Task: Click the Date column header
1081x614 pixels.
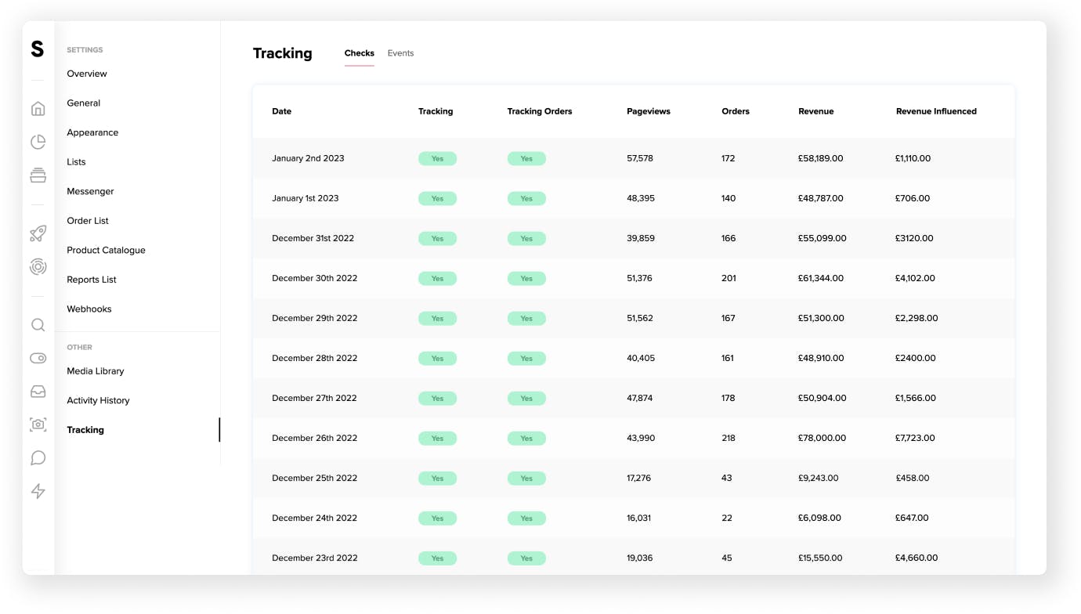Action: coord(281,111)
